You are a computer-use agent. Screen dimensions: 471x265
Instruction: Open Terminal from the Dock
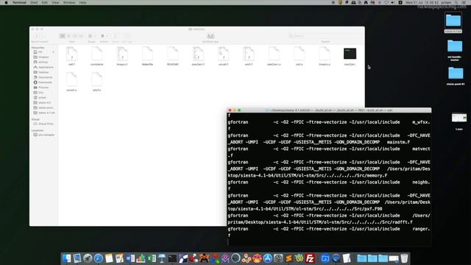(x=173, y=258)
